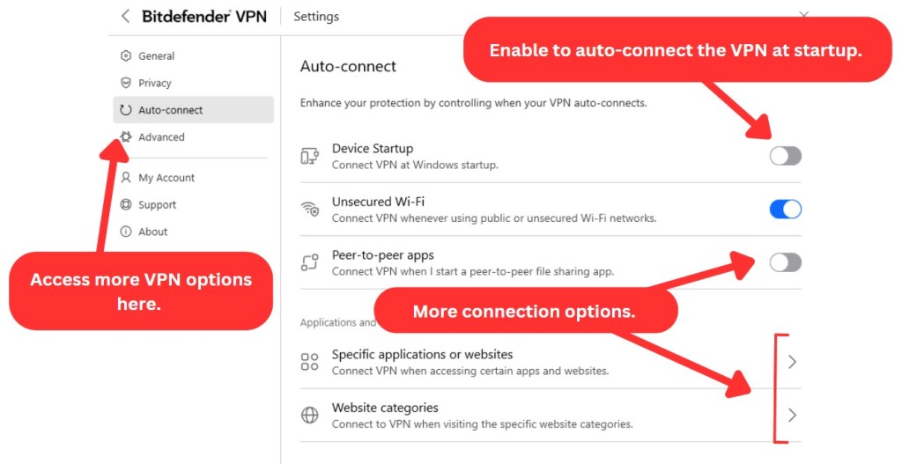Click the Support label in sidebar

[x=157, y=205]
